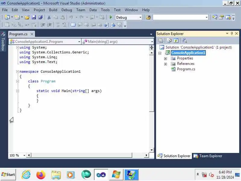
Task: Click Show All Files in Solution Explorer
Action: [x=169, y=41]
